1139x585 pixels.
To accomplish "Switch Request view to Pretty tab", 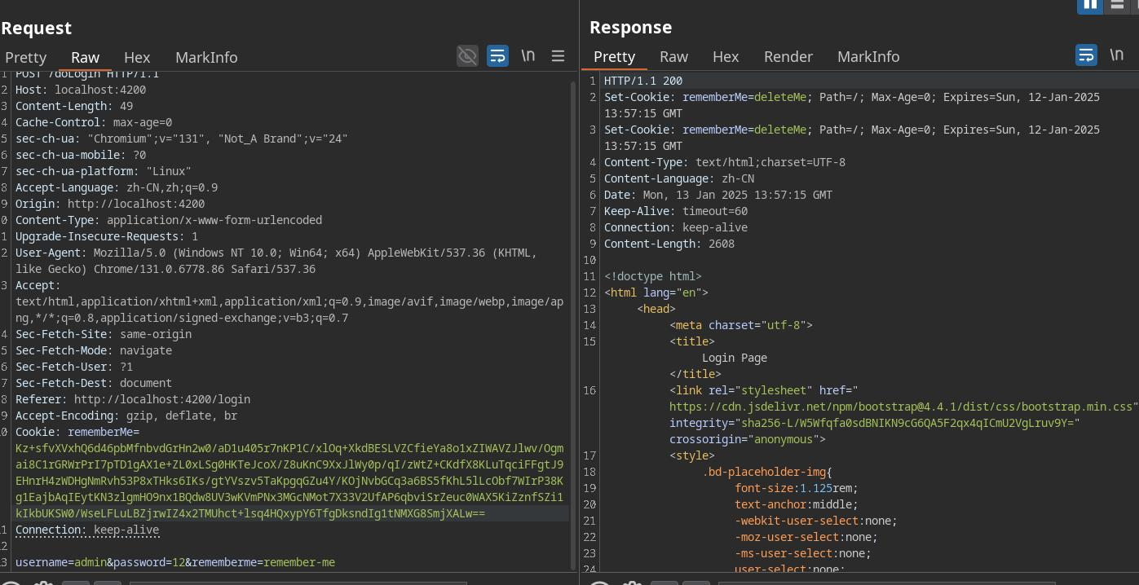I will tap(26, 57).
